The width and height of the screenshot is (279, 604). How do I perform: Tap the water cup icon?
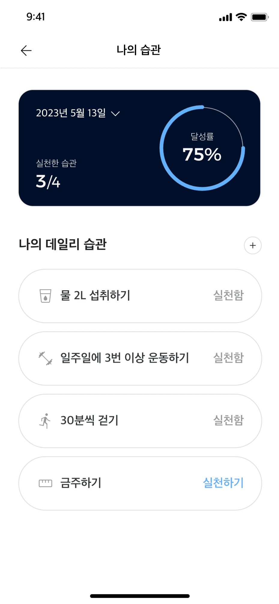(45, 296)
